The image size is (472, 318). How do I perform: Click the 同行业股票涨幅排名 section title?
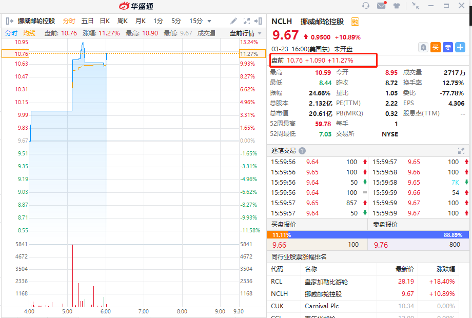(x=299, y=256)
